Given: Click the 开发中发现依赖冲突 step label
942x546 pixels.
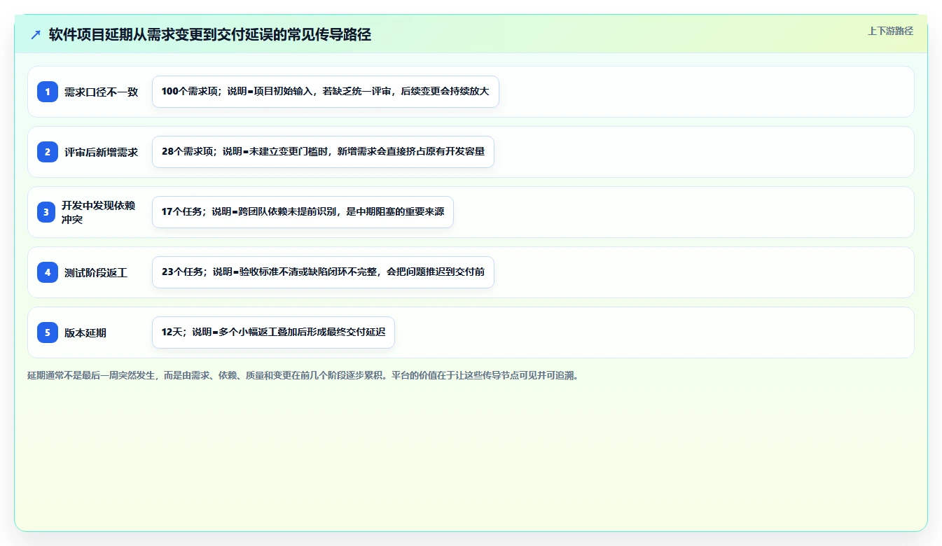Looking at the screenshot, I should click(99, 212).
